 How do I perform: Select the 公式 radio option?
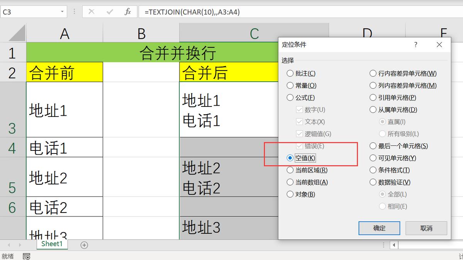[290, 98]
